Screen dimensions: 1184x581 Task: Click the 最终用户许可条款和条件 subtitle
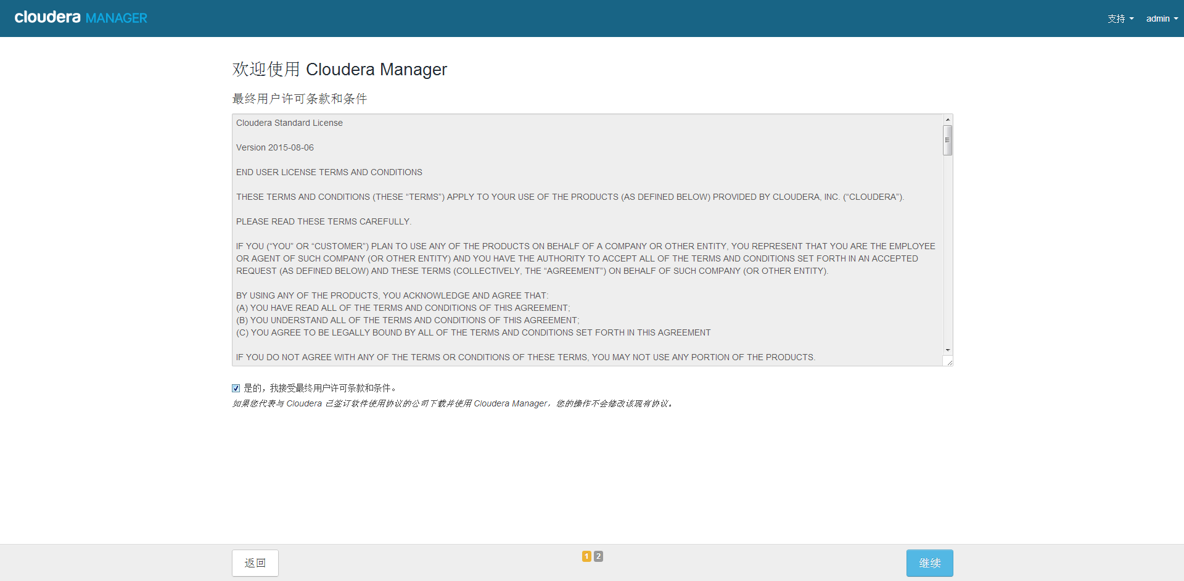pyautogui.click(x=300, y=99)
